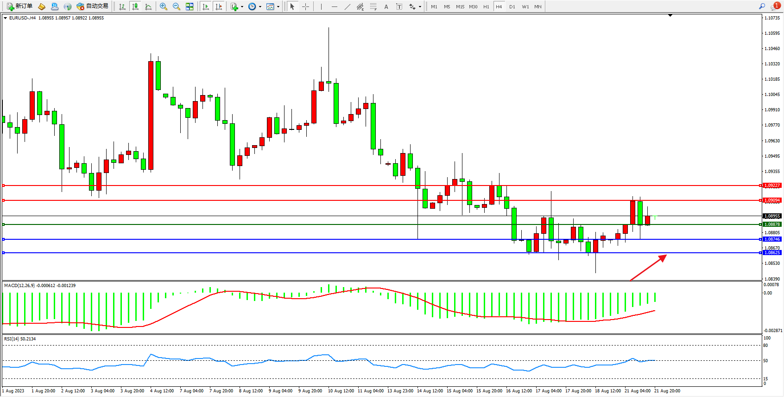Select the crosshair tool
This screenshot has width=784, height=397.
click(306, 6)
